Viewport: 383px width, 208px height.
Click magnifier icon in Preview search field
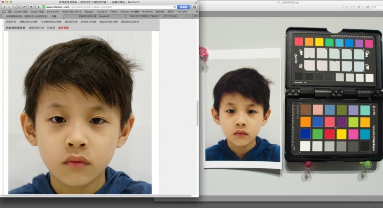[376, 7]
